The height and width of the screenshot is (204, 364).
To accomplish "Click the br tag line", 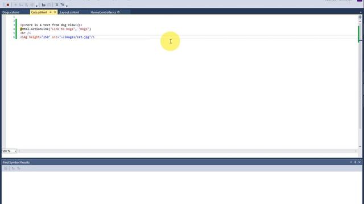I will click(x=25, y=33).
